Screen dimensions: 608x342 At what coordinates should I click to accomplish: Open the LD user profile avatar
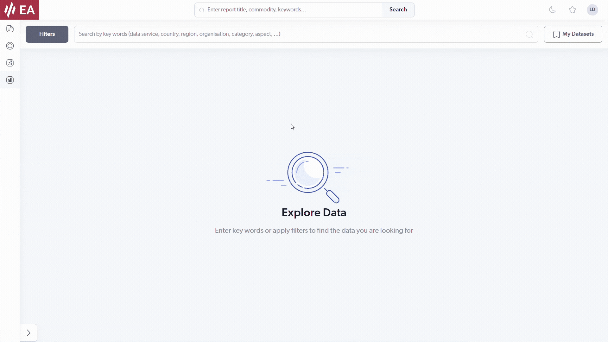click(592, 10)
